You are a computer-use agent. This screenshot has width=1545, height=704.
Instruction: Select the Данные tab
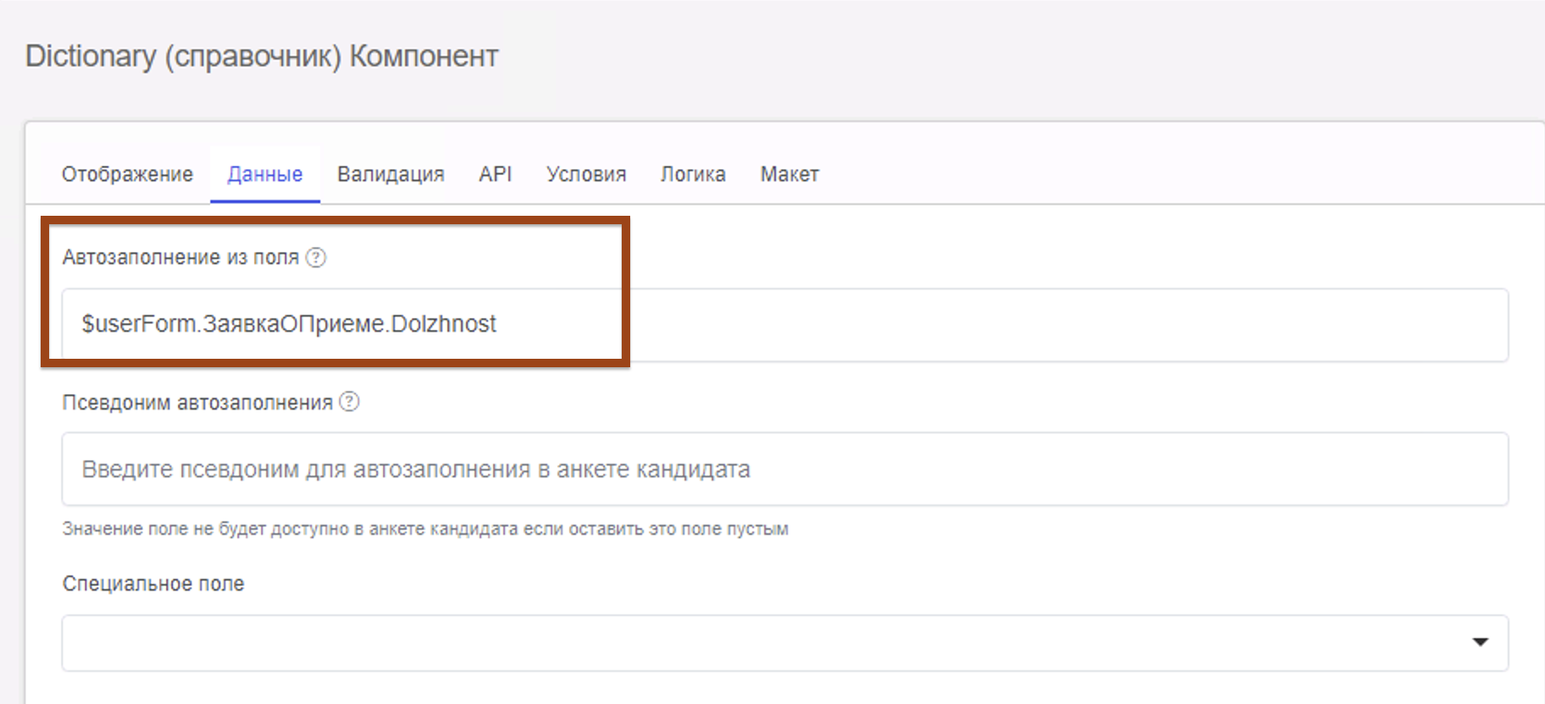click(x=265, y=174)
